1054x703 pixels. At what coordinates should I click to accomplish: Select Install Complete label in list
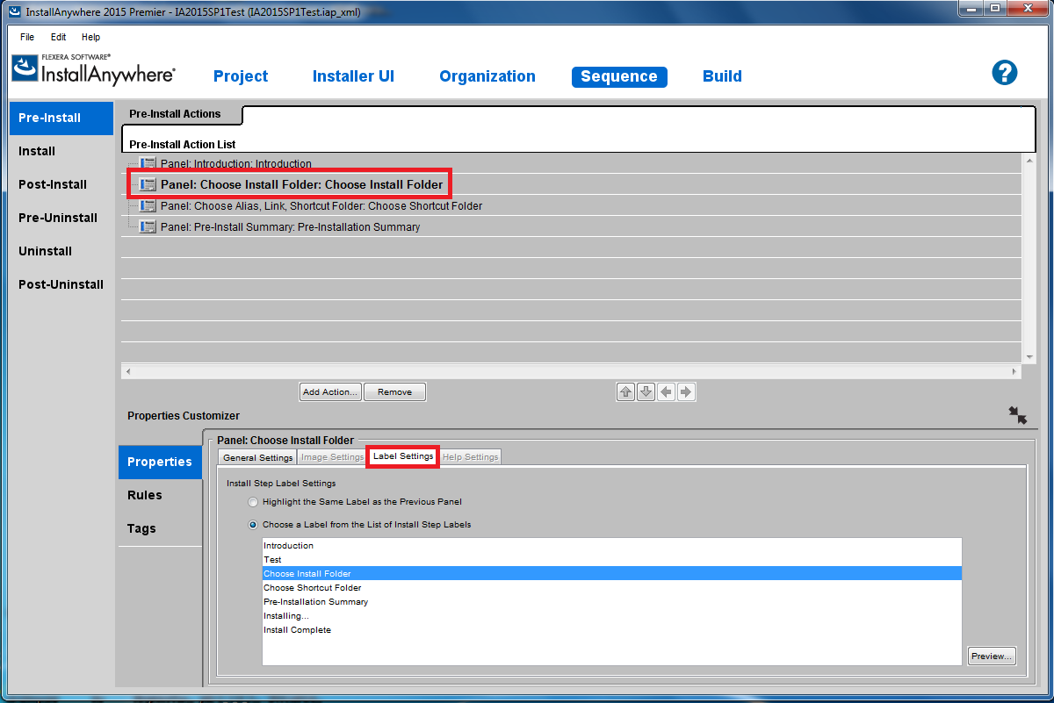pos(612,630)
